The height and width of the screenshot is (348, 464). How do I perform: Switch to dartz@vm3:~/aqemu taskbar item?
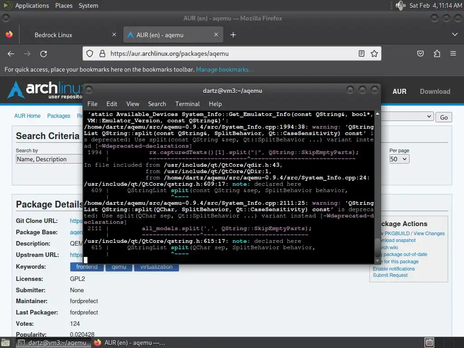coord(53,343)
